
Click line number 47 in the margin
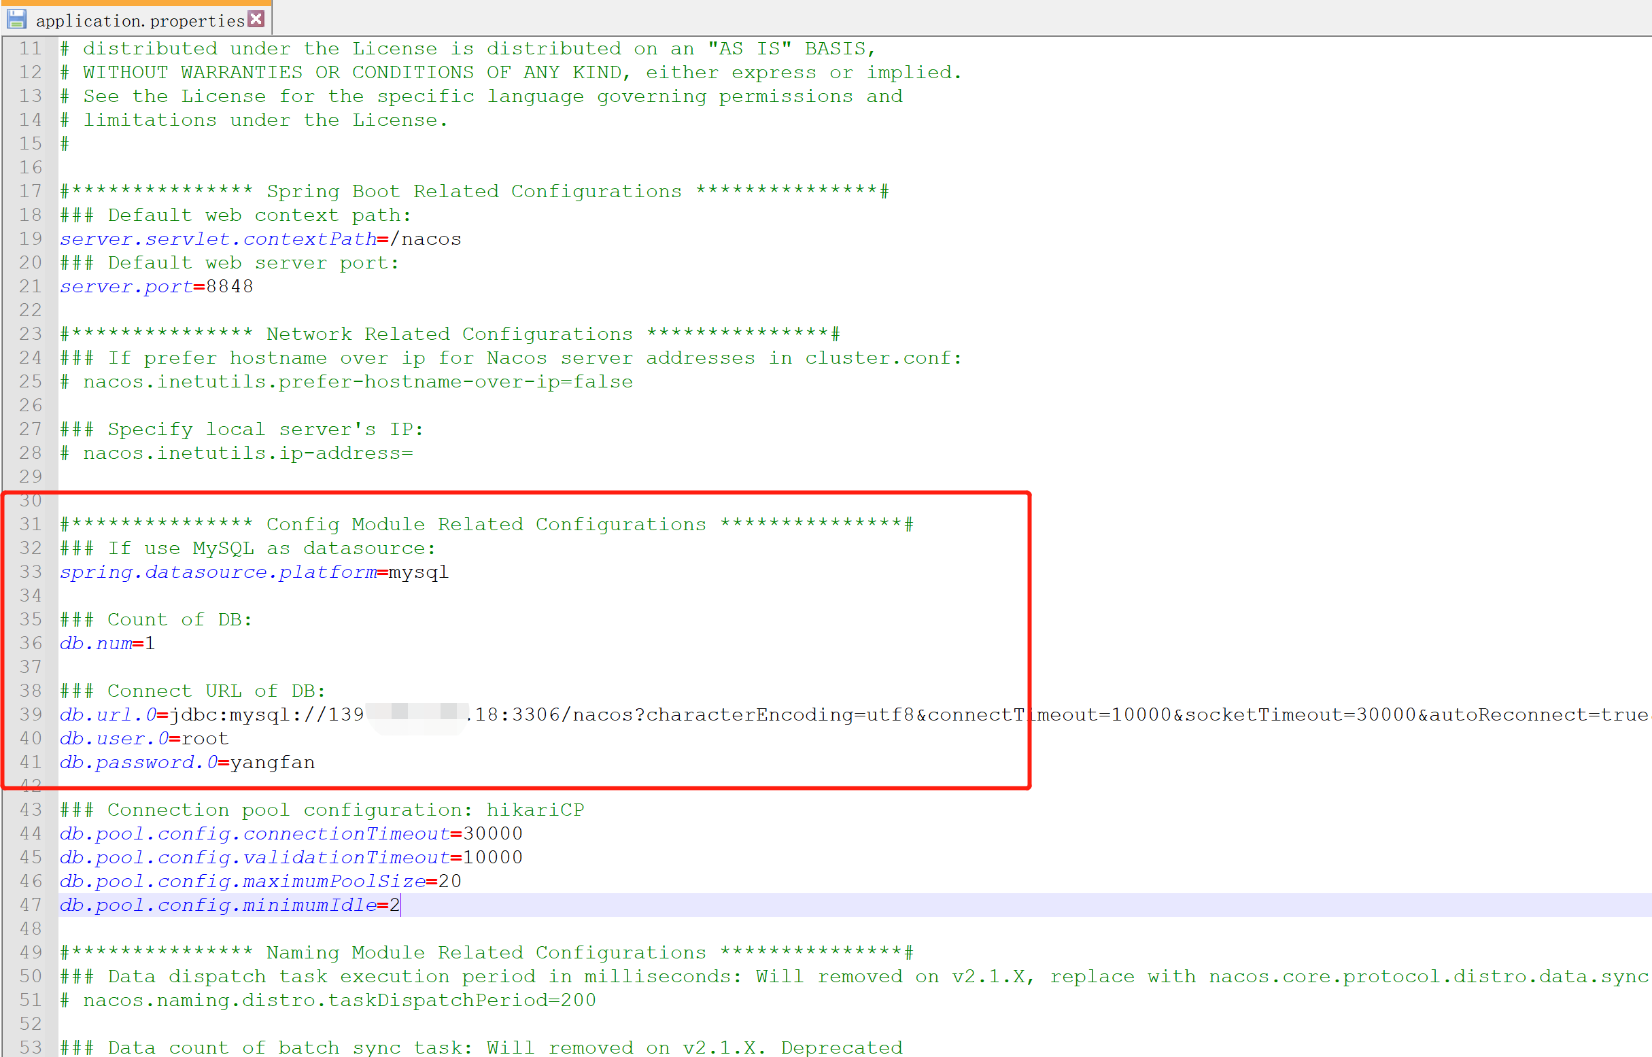31,905
